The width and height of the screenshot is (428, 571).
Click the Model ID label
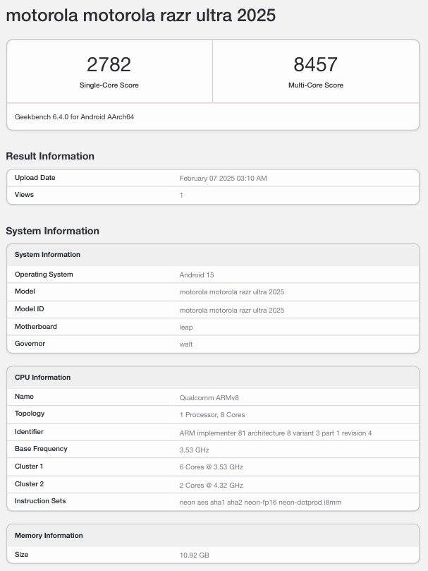pos(29,309)
